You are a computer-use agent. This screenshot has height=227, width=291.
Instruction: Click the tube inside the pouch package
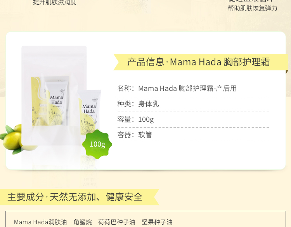pyautogui.click(x=57, y=104)
